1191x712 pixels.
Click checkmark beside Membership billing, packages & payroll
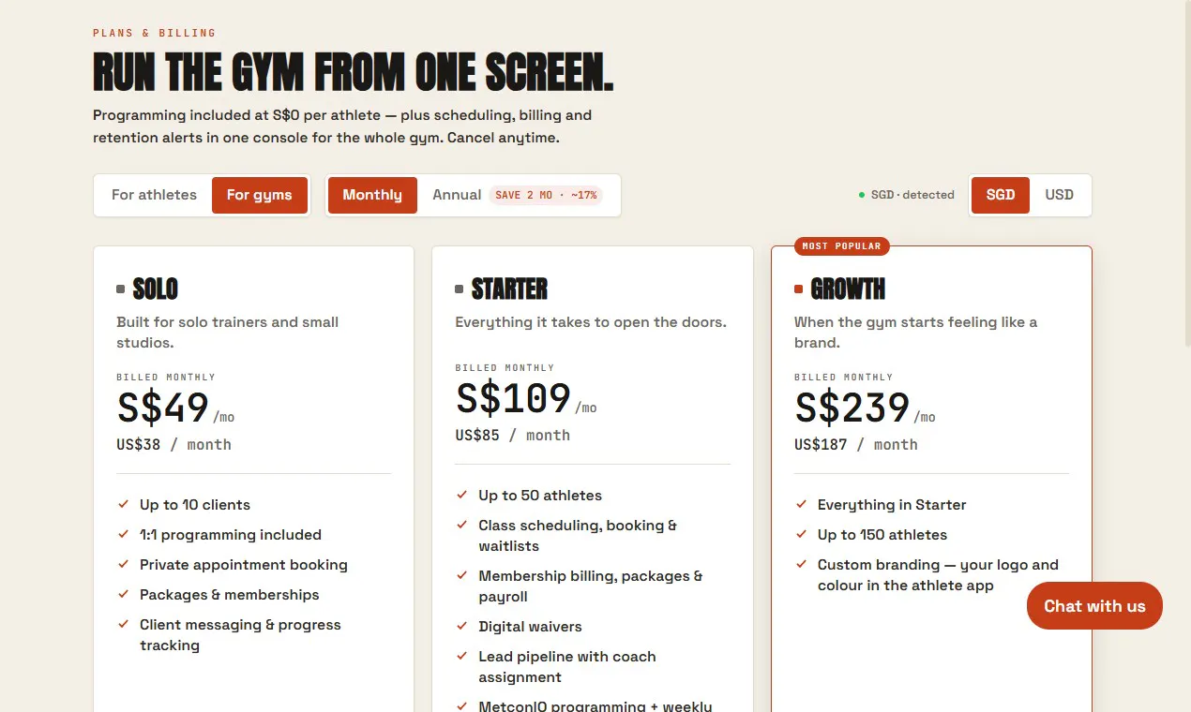point(461,575)
